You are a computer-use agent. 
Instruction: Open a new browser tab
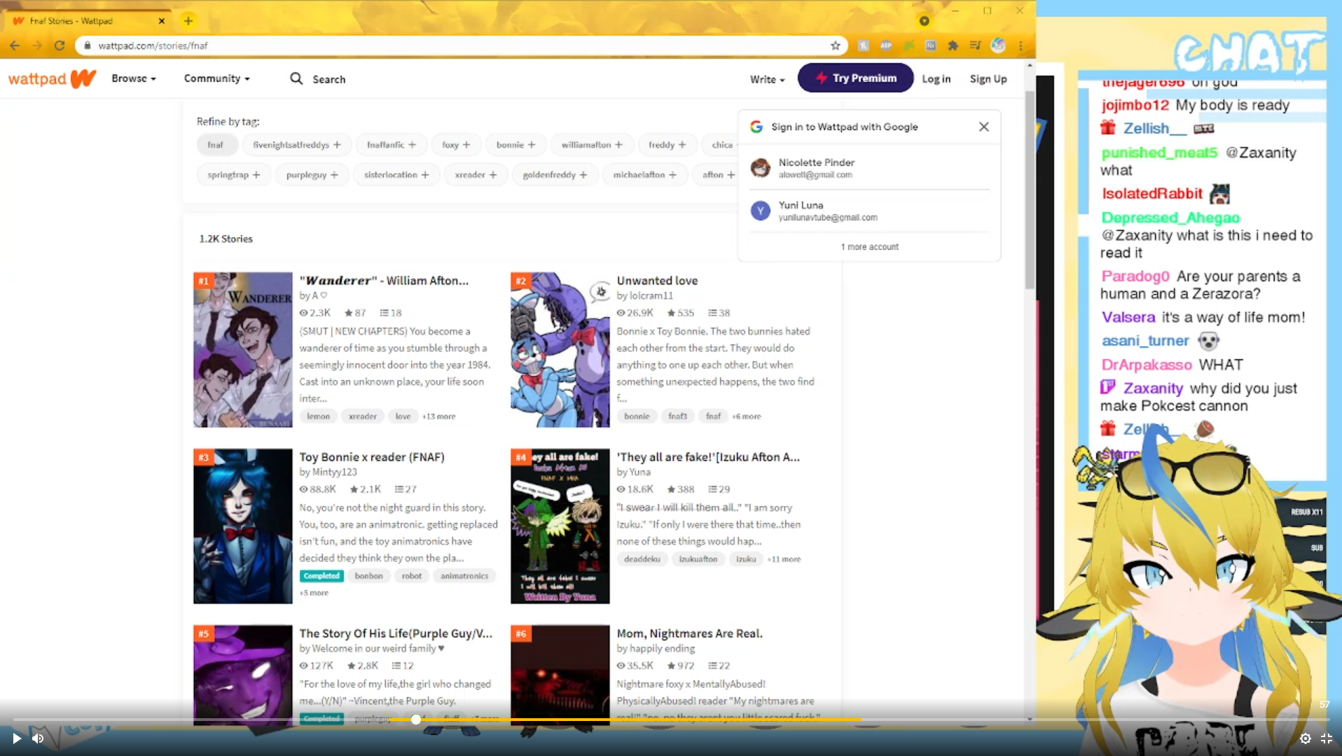tap(188, 21)
